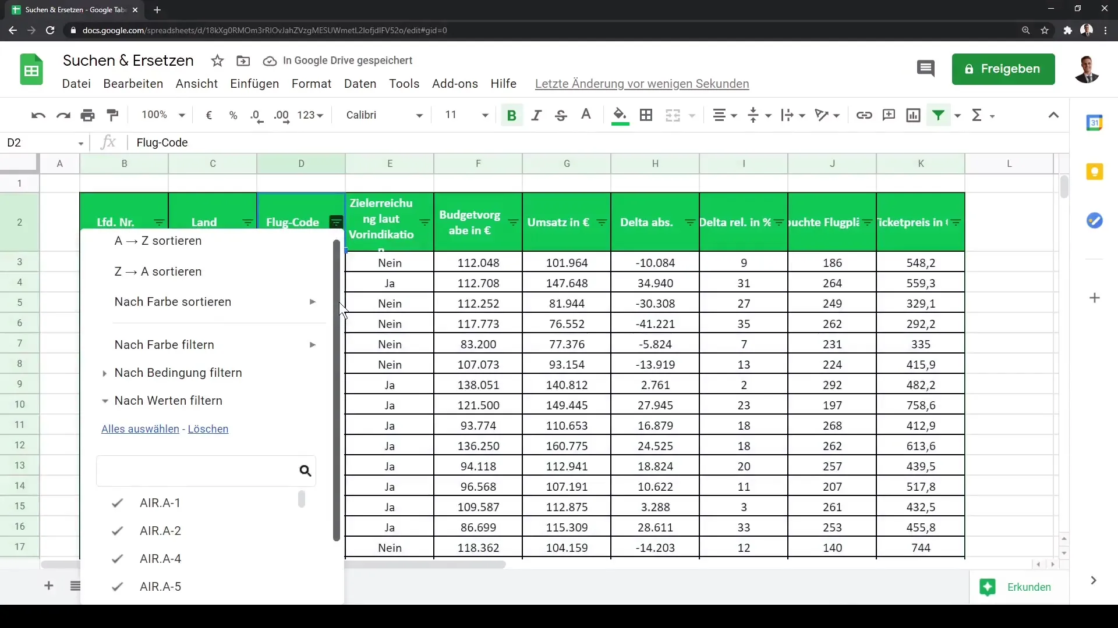Decrease decimal places
The width and height of the screenshot is (1118, 628).
tap(257, 115)
